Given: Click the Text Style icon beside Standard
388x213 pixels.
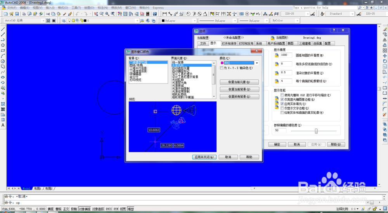Looking at the screenshot, I should coord(322,14).
